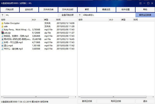Click the "9,126KB" size cell
Screen dimensions: 155x104
(36, 33)
